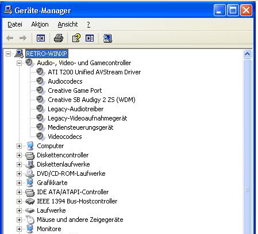Open the help properties toolbar icon
Viewport: 258px width, 234px height.
[76, 38]
